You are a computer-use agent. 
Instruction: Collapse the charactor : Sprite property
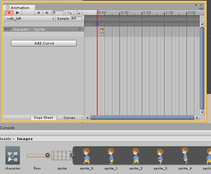pos(6,29)
